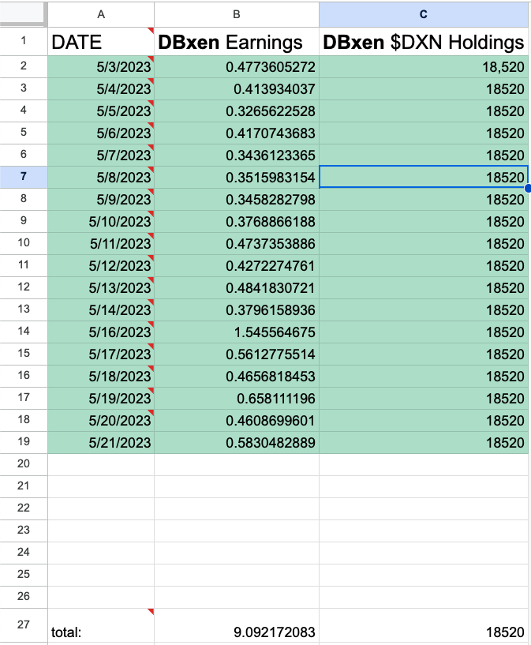
Task: Select date cell 5/14/2023
Action: click(x=101, y=309)
